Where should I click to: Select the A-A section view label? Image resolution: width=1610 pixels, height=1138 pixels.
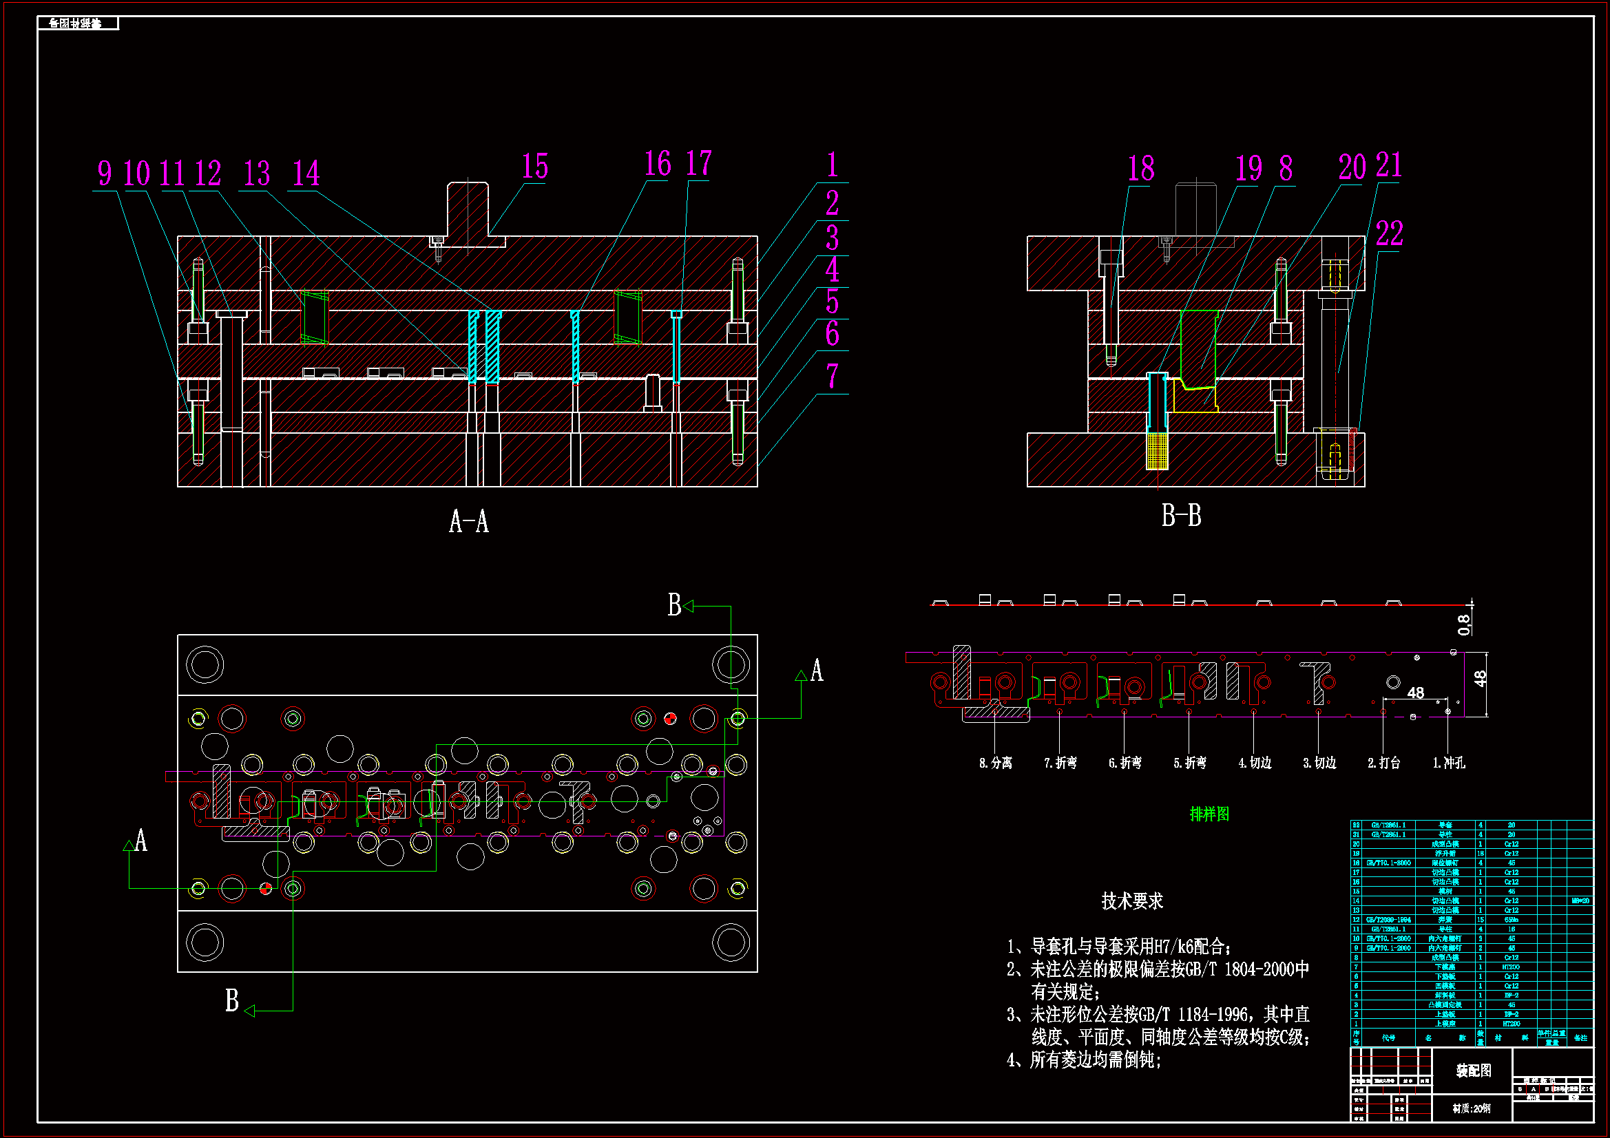[x=468, y=522]
